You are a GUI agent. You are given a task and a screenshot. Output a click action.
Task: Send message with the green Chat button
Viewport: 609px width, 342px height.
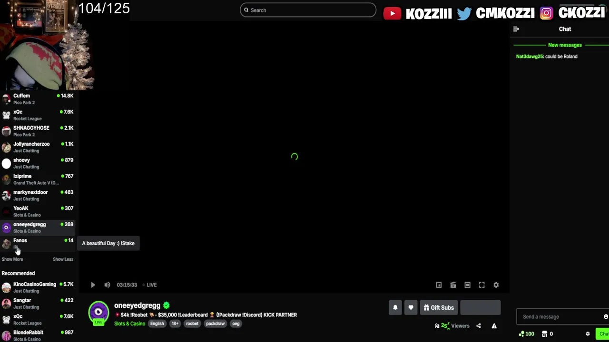(x=602, y=334)
